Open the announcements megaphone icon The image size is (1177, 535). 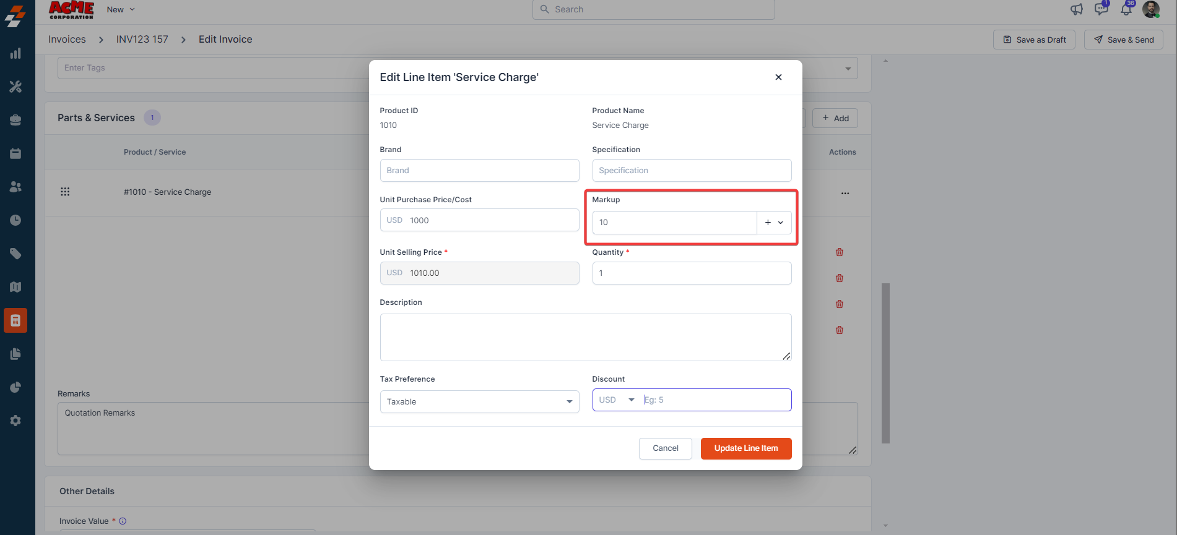(x=1077, y=9)
